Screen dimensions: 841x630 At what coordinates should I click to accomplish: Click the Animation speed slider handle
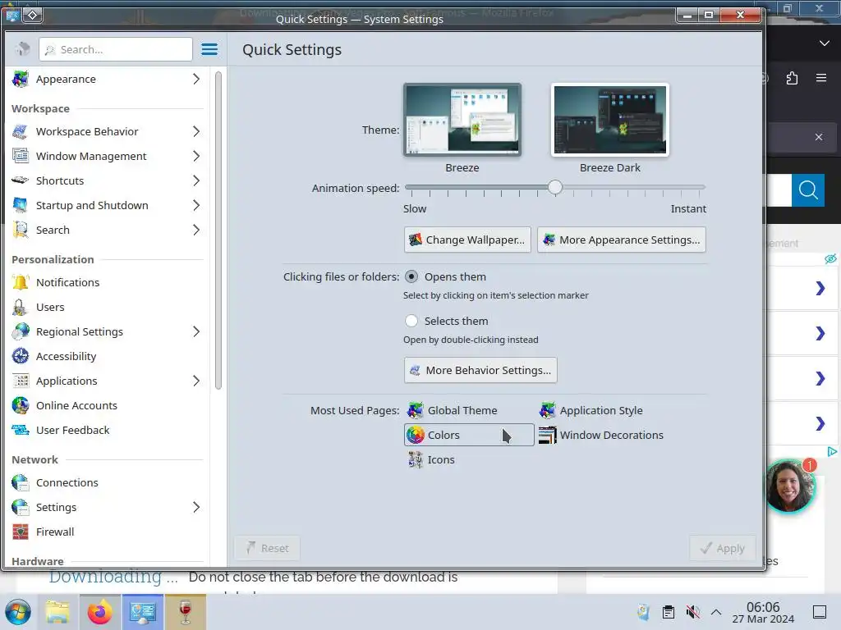tap(555, 187)
